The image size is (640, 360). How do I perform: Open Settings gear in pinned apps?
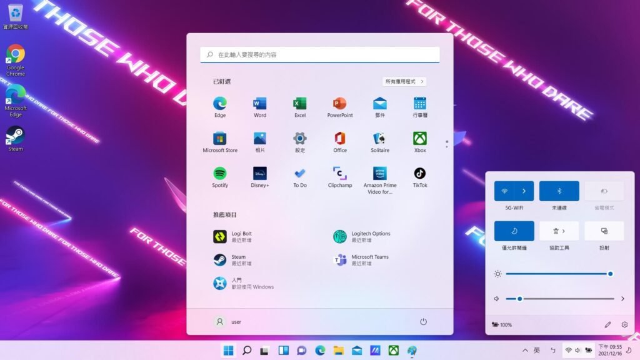click(299, 142)
